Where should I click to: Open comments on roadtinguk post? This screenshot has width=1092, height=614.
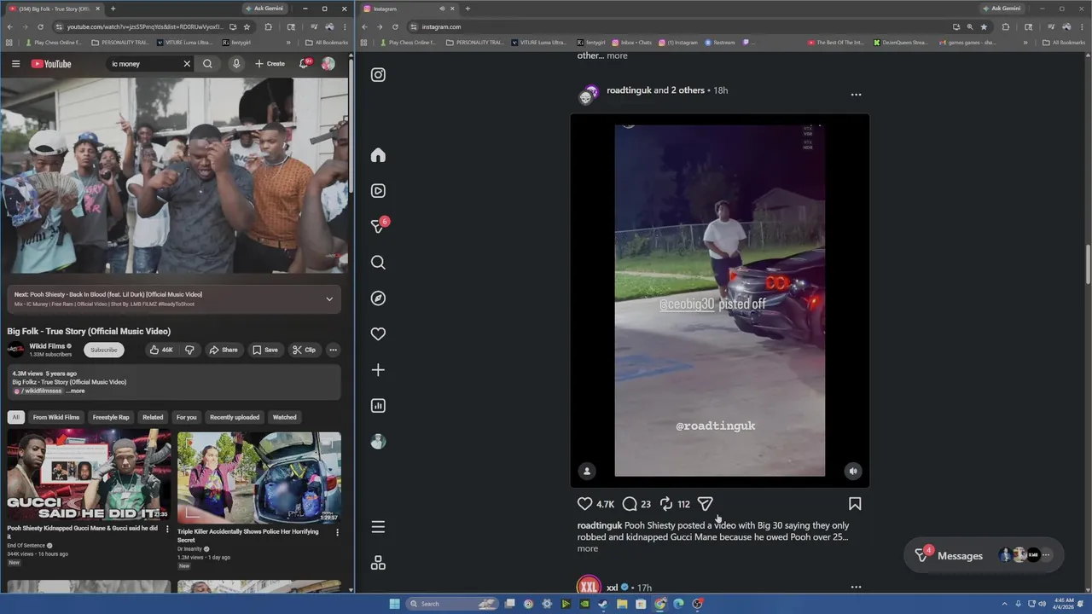coord(630,504)
